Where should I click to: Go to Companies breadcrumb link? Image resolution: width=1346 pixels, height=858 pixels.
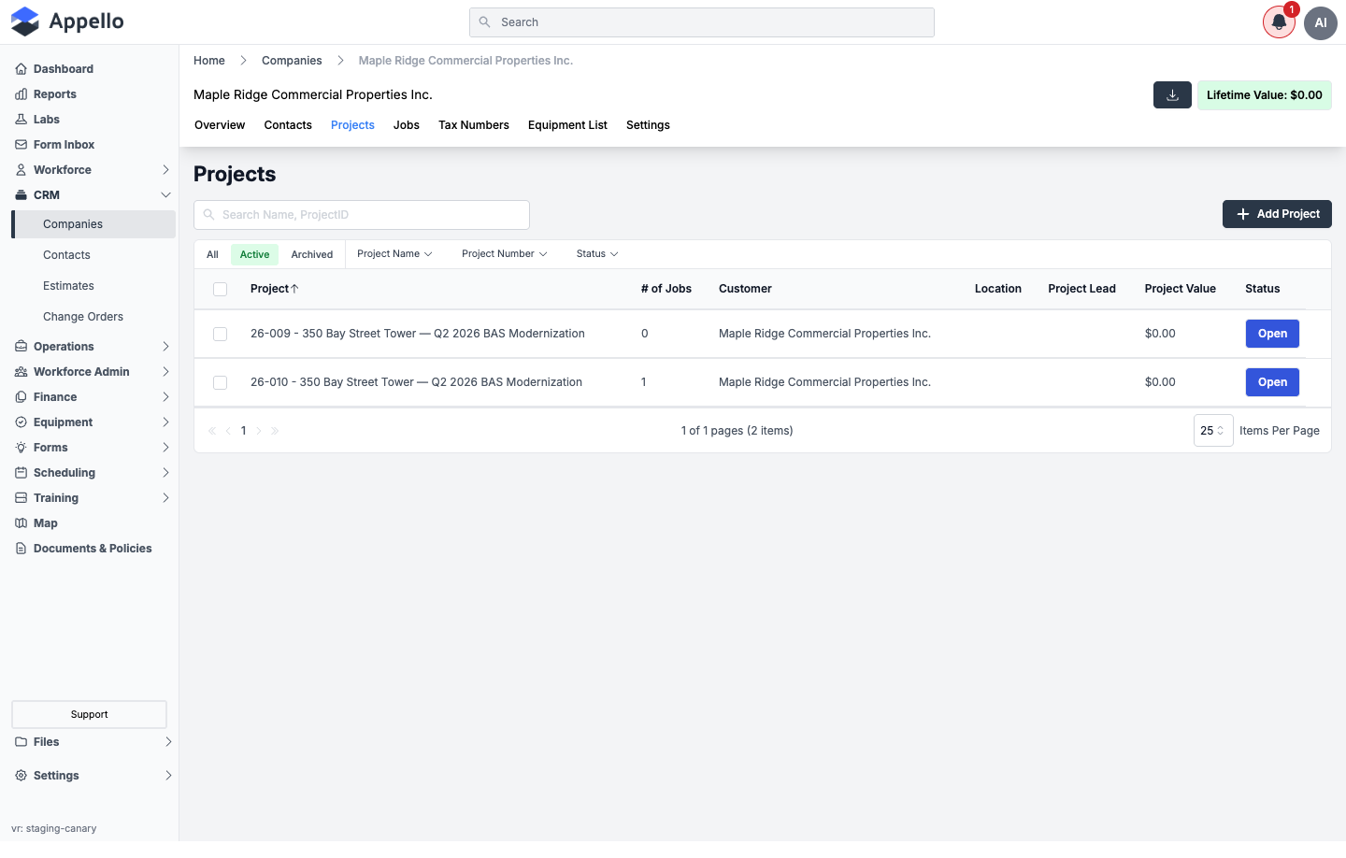(292, 61)
